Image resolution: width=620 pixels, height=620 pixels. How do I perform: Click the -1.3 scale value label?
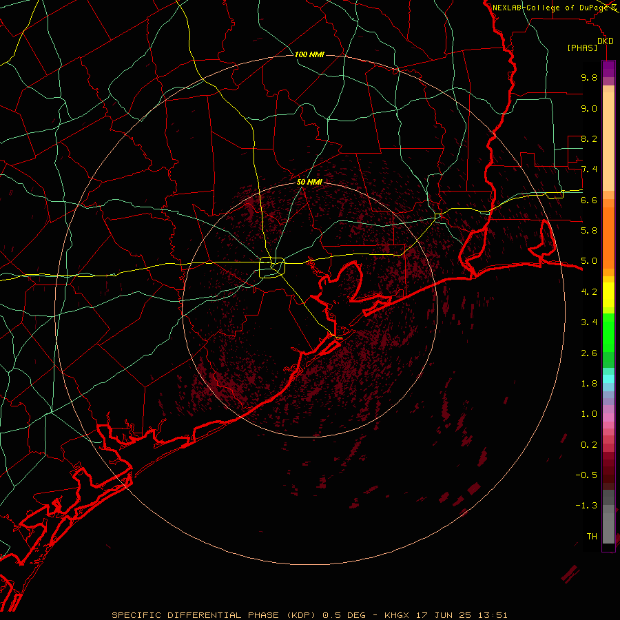pos(586,506)
